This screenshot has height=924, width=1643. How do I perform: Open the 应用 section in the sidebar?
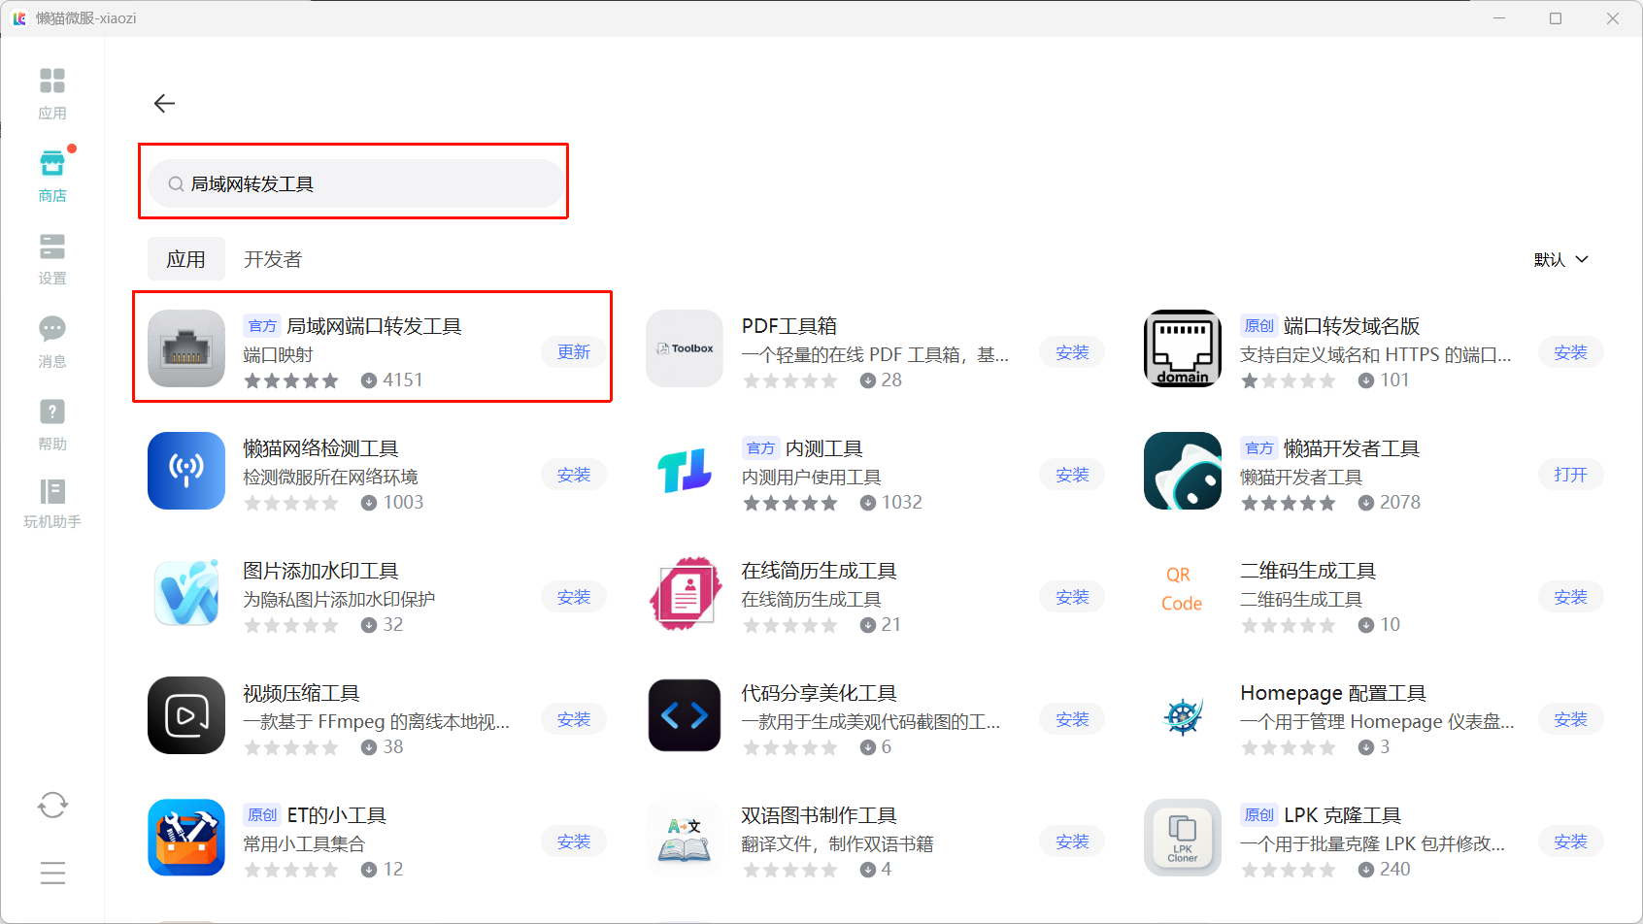[x=52, y=94]
